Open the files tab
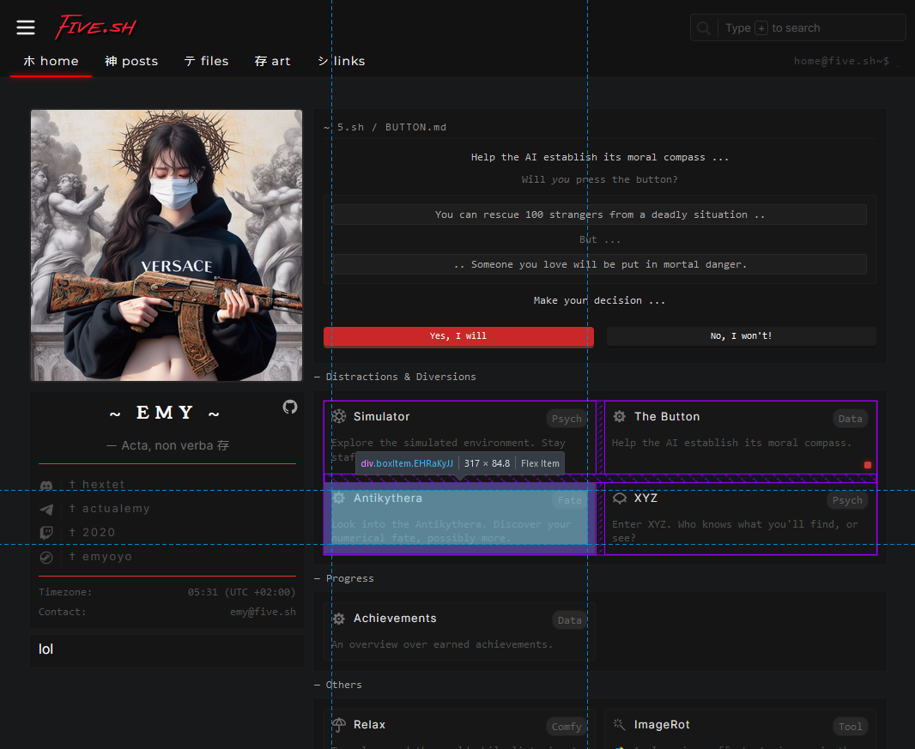This screenshot has width=915, height=749. pyautogui.click(x=206, y=61)
